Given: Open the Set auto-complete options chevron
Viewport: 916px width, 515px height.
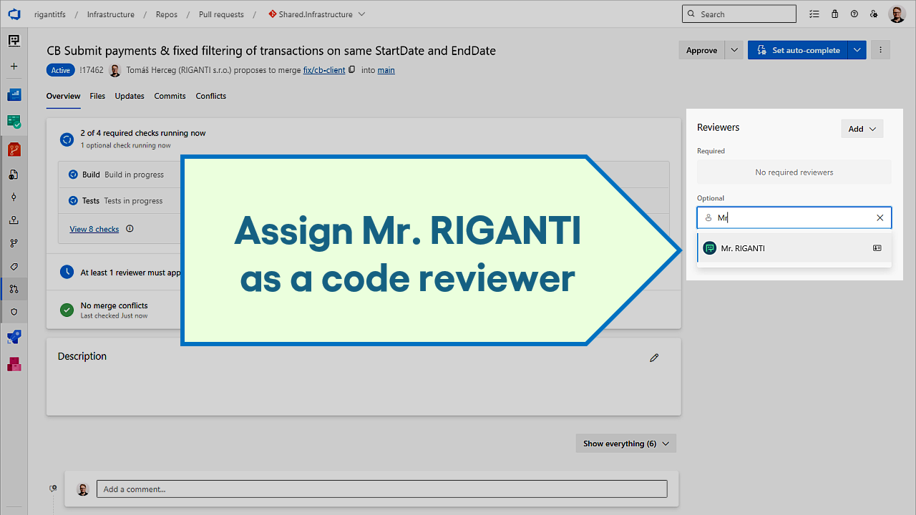Looking at the screenshot, I should pos(857,50).
